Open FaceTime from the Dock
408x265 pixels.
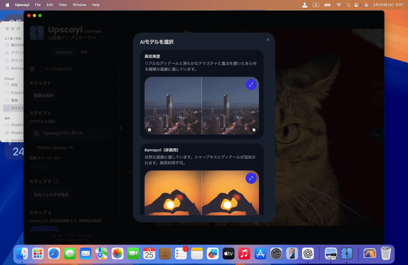click(x=133, y=253)
